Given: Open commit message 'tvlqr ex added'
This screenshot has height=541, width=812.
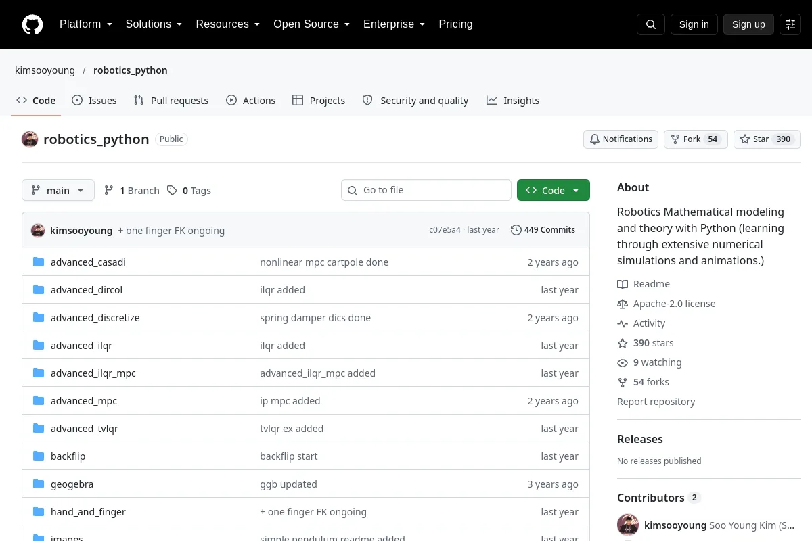Looking at the screenshot, I should coord(292,429).
